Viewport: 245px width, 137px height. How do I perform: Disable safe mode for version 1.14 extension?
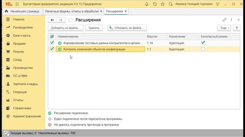coord(203,43)
